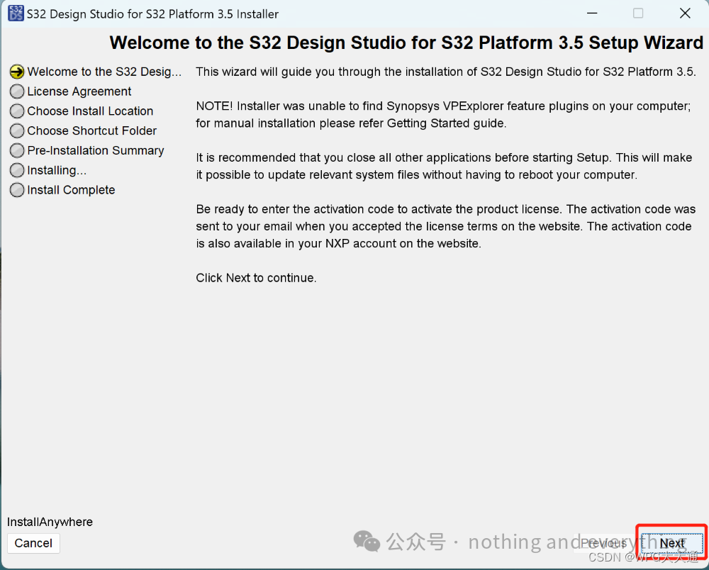This screenshot has height=570, width=709.
Task: Click the paragraph about the activation code
Action: (x=445, y=226)
